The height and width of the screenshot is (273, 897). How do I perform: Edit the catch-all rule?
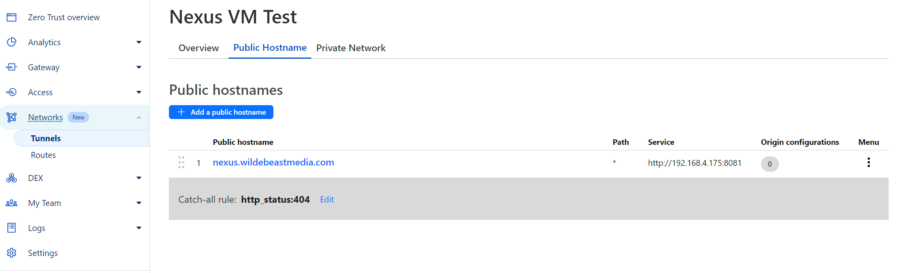tap(327, 199)
